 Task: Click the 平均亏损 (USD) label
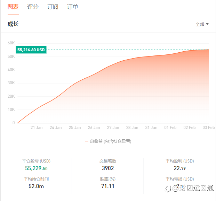point(179,179)
